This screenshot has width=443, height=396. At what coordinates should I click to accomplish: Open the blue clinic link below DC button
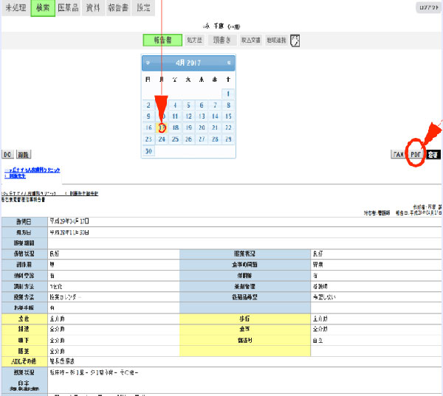[x=32, y=173]
